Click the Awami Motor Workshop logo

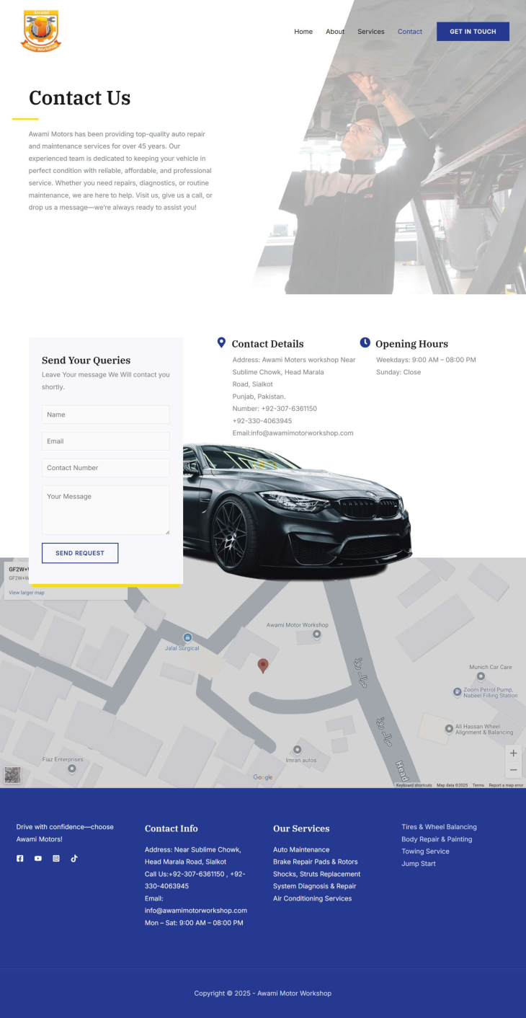tap(41, 31)
